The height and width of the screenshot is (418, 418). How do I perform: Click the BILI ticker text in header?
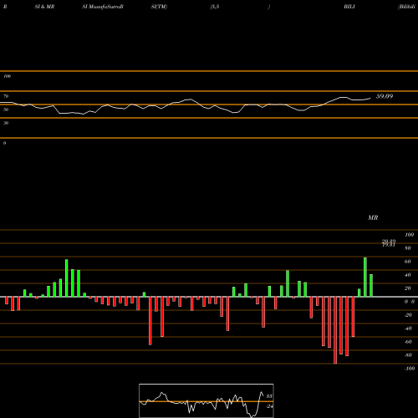point(349,7)
